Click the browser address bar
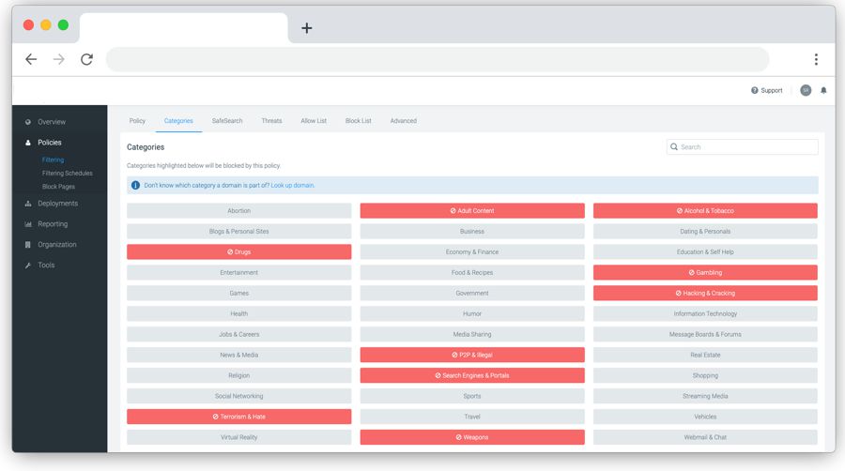 (438, 59)
